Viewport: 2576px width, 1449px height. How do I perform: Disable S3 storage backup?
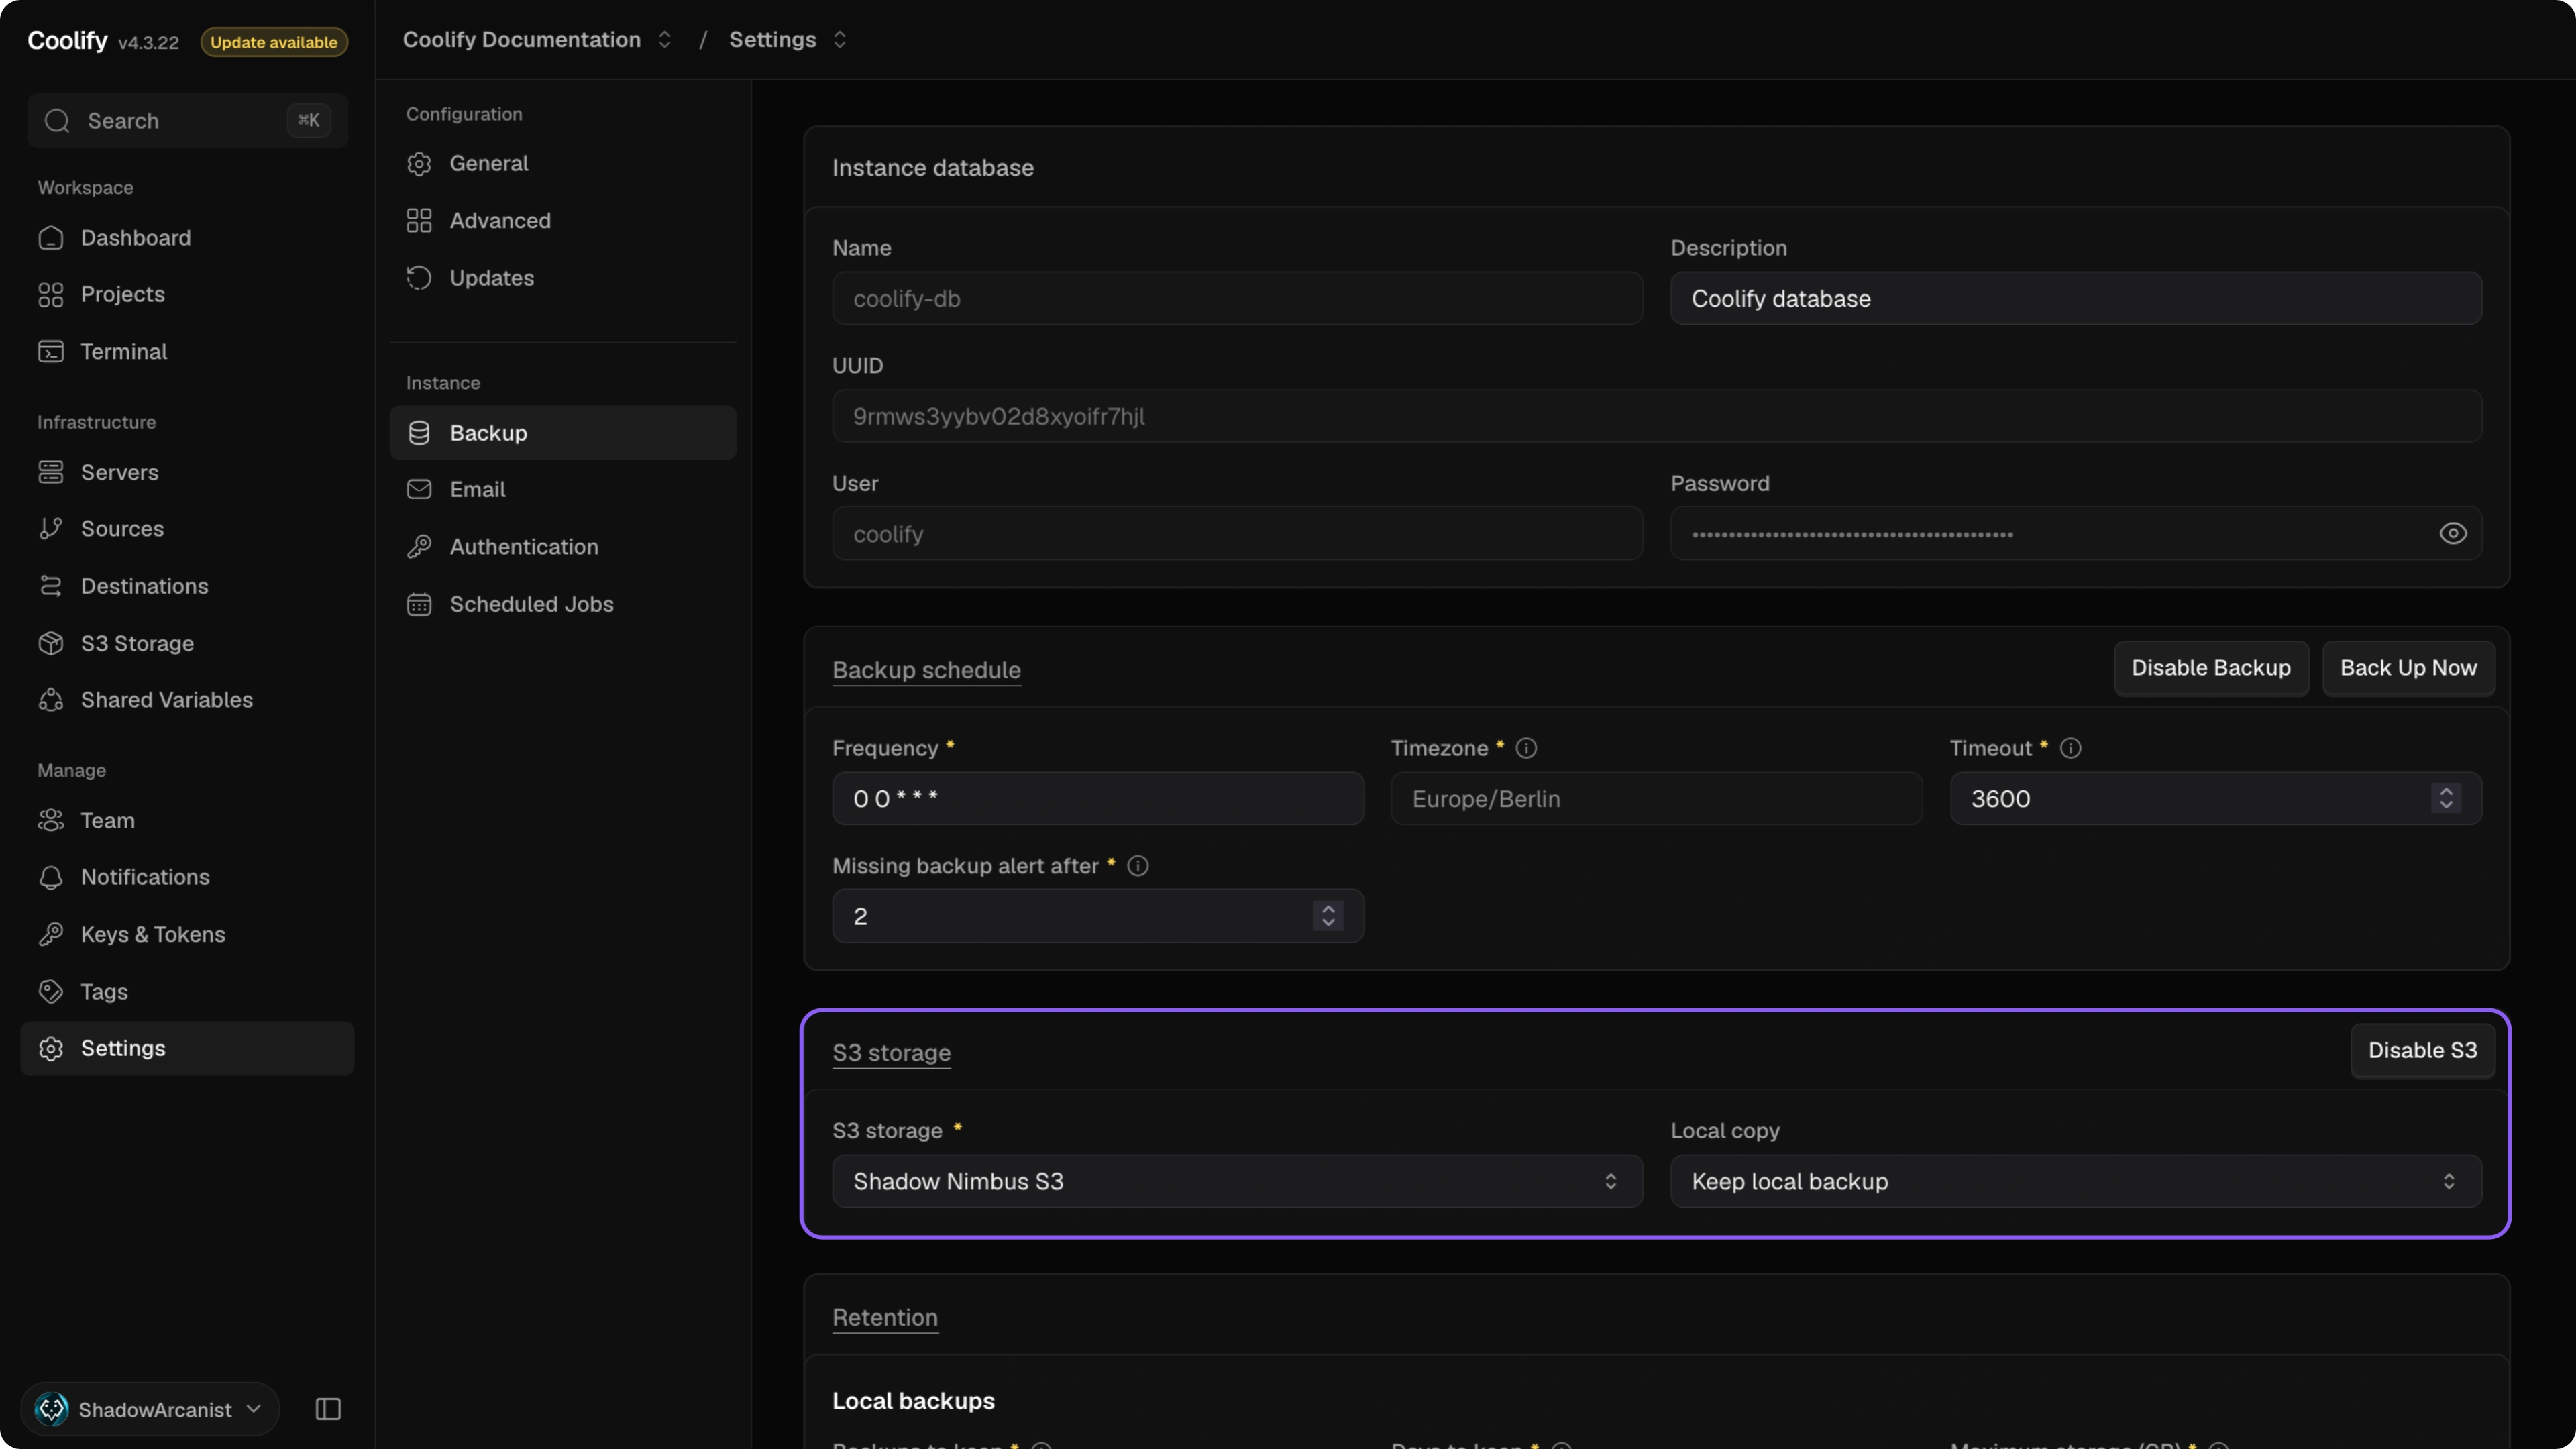click(x=2422, y=1050)
